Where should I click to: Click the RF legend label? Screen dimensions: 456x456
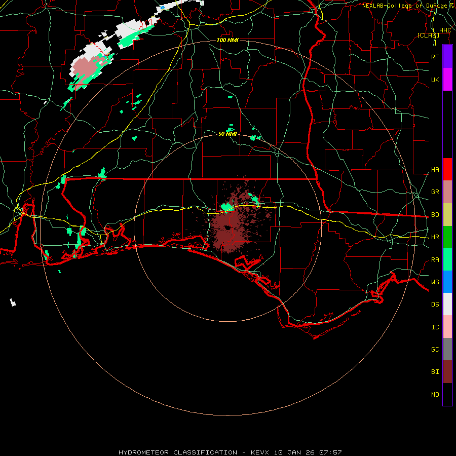pos(435,57)
